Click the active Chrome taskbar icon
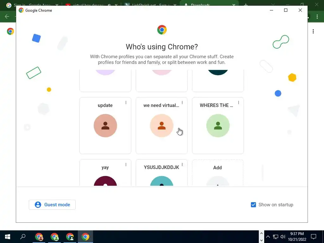The width and height of the screenshot is (324, 243). pos(85,237)
